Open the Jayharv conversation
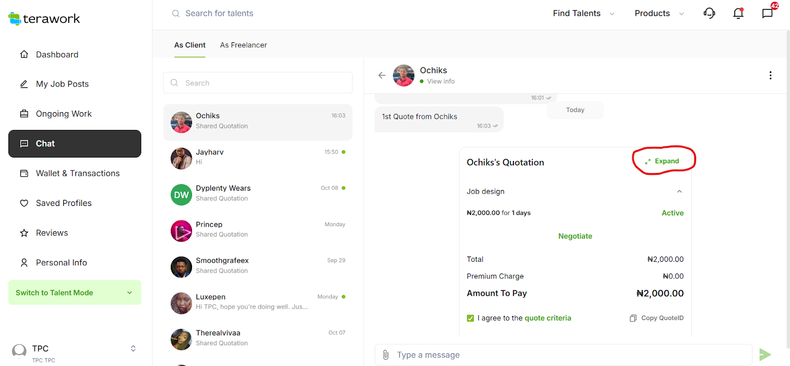 [x=258, y=158]
